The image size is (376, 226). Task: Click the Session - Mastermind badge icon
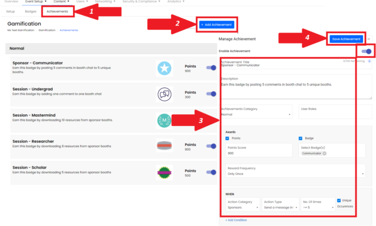[164, 121]
